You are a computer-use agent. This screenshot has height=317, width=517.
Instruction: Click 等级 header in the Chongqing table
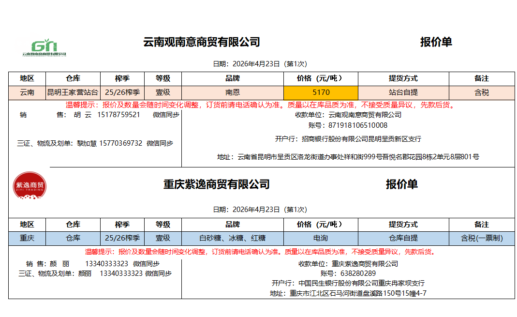[x=163, y=225]
